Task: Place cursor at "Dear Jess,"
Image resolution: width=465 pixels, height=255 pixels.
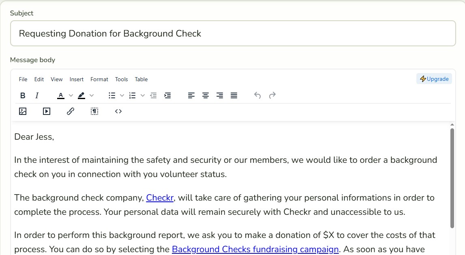Action: point(34,137)
